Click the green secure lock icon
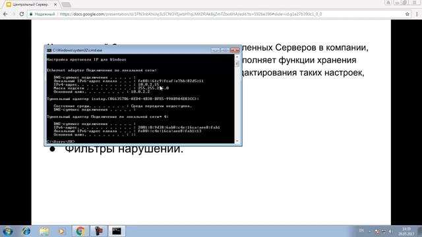 click(31, 14)
